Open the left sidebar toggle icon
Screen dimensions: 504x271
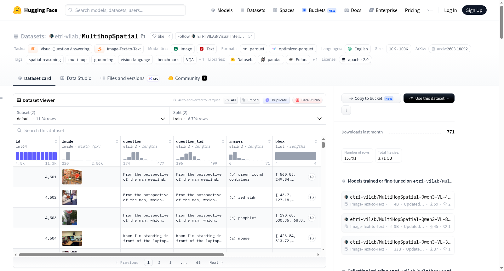click(x=1, y=97)
